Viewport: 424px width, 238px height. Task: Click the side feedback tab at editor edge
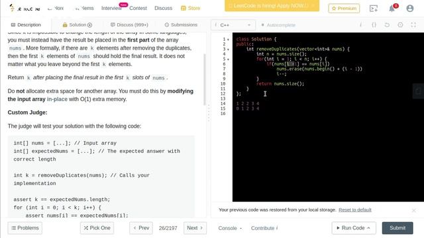pos(418,91)
